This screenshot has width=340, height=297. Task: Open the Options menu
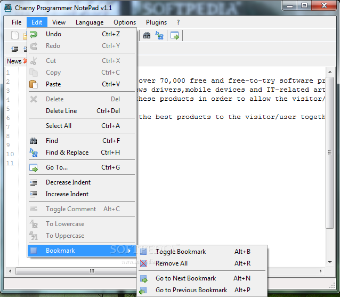click(x=125, y=22)
